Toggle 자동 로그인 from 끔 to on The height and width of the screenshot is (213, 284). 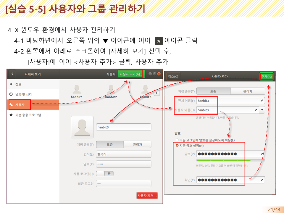tap(105, 174)
